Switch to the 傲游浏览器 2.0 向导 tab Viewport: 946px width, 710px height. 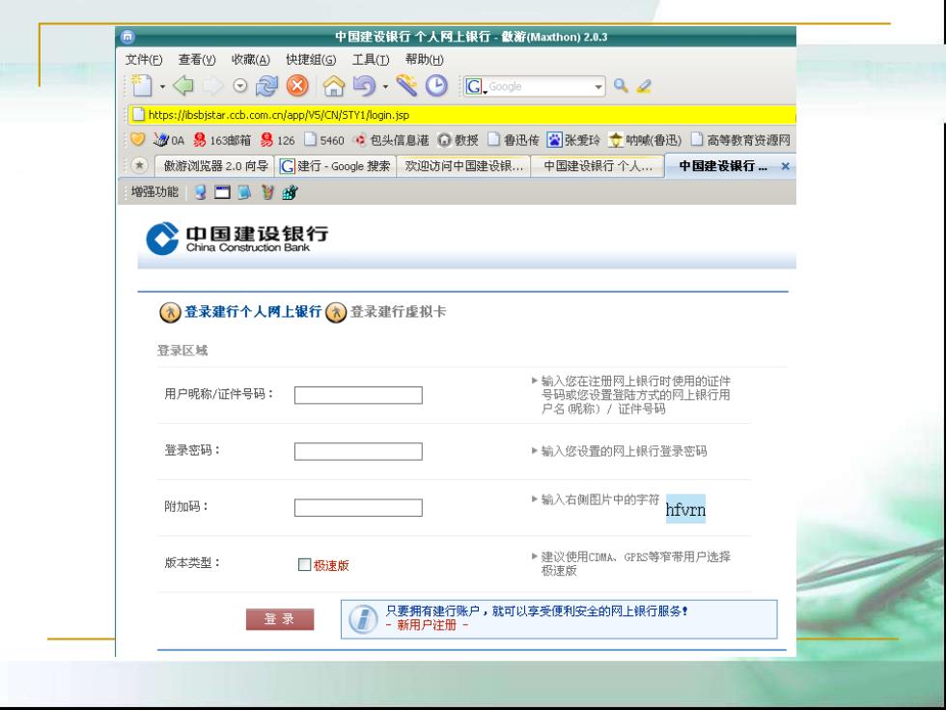click(x=214, y=166)
